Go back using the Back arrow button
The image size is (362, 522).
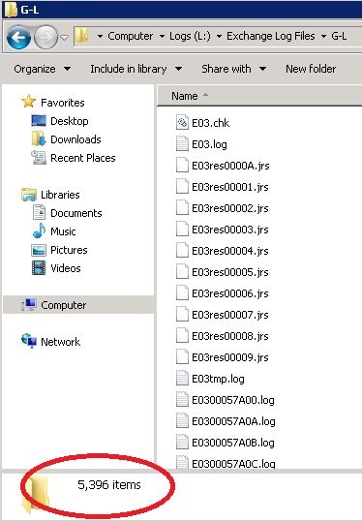pyautogui.click(x=18, y=37)
